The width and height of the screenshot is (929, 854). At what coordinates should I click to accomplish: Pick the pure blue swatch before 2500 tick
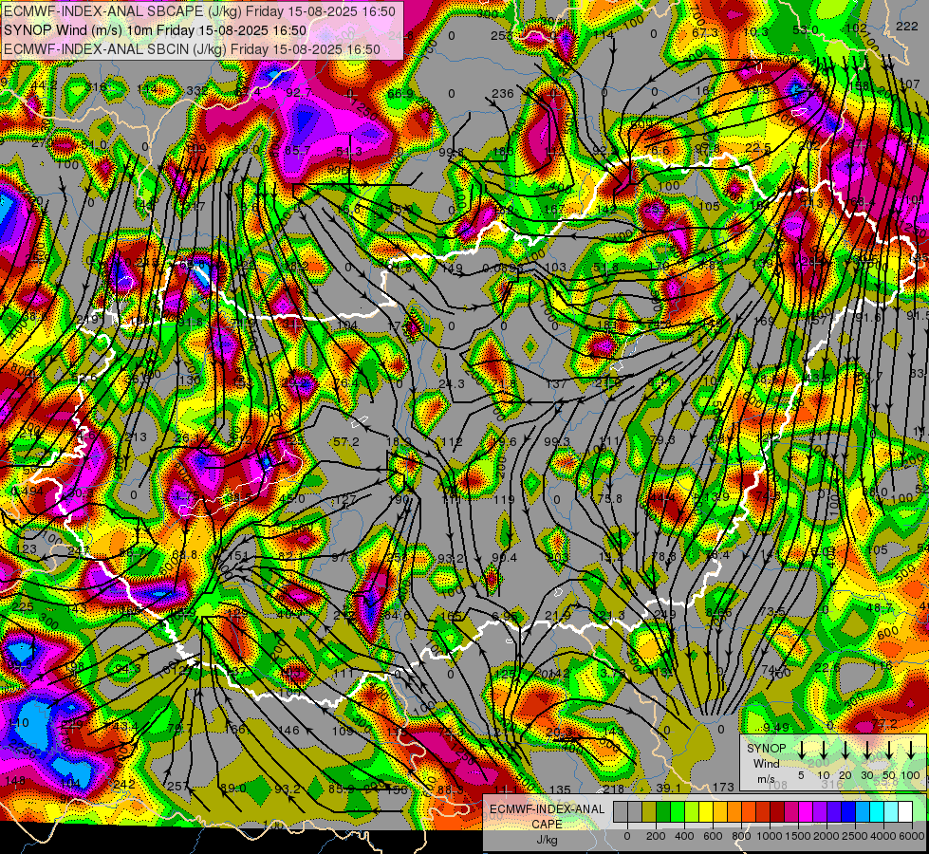(x=847, y=812)
